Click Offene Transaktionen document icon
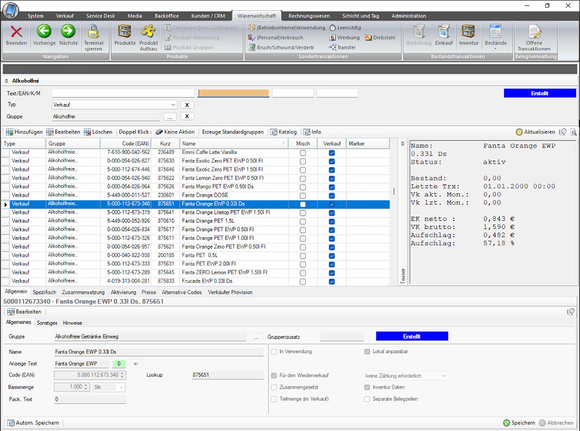The width and height of the screenshot is (580, 431). tap(533, 32)
